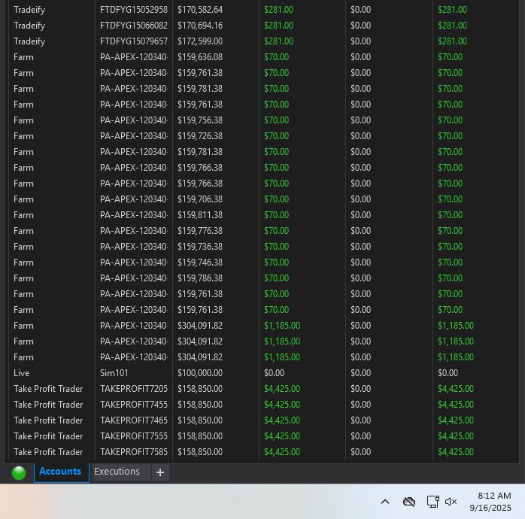Click the $159,756.38 balance cell
This screenshot has width=525, height=519.
200,120
